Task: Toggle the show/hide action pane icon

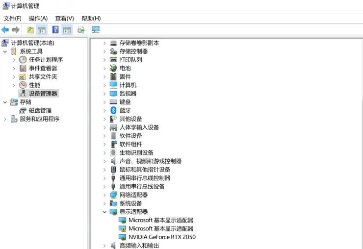Action: tap(67, 30)
